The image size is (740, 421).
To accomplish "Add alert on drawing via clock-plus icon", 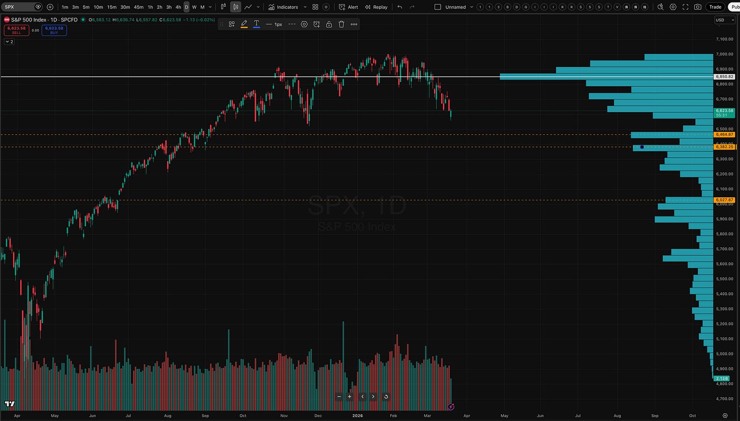I will pyautogui.click(x=317, y=24).
